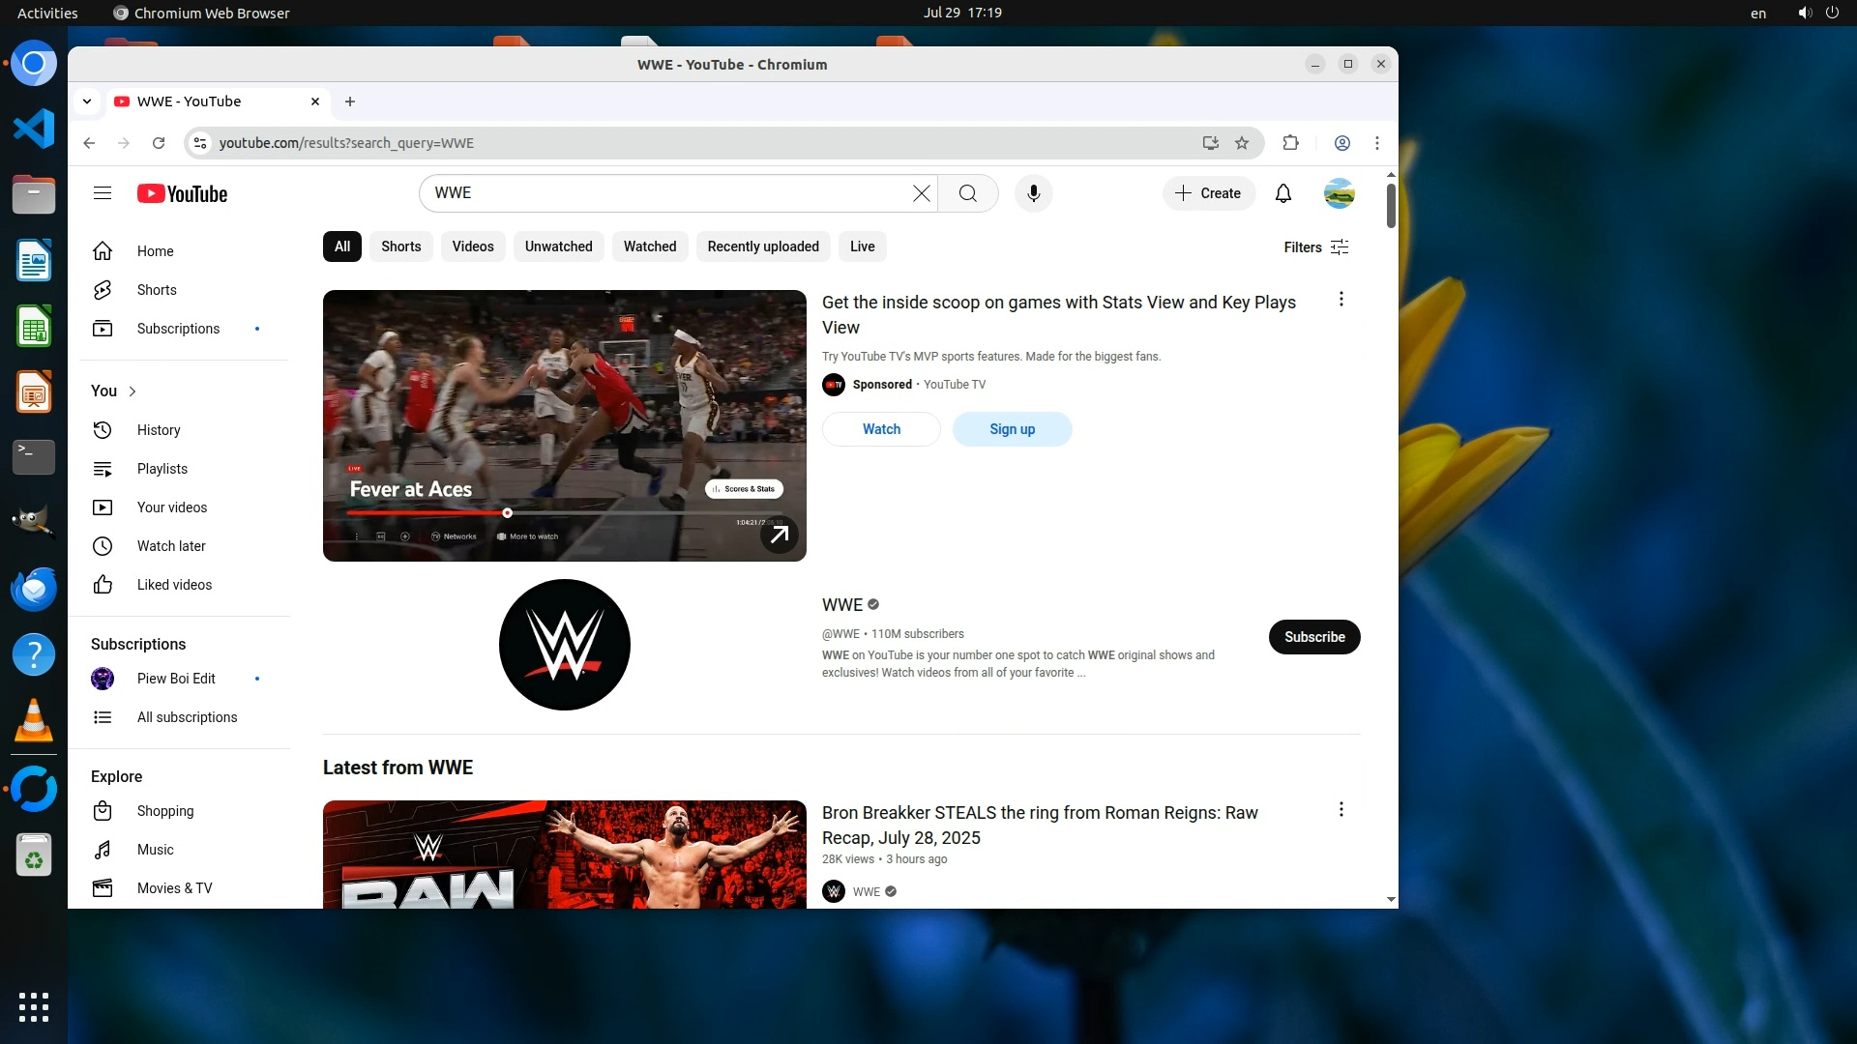Click the page vertical scrollbar thumb
This screenshot has width=1857, height=1044.
1391,205
